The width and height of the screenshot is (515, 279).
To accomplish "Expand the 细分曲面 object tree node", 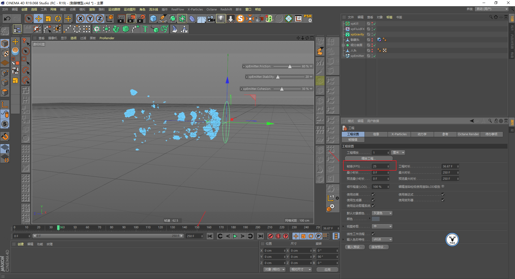I will coord(343,45).
